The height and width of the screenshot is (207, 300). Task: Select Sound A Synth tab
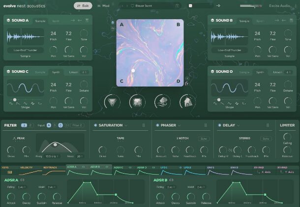(56, 21)
